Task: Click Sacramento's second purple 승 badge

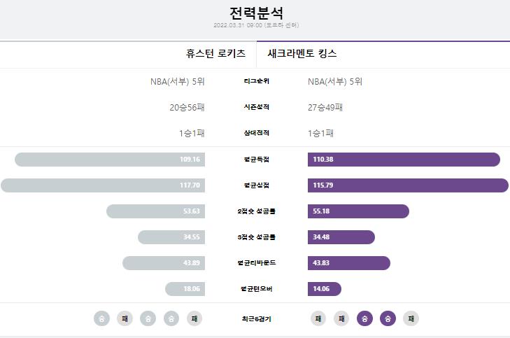Action: pos(388,318)
